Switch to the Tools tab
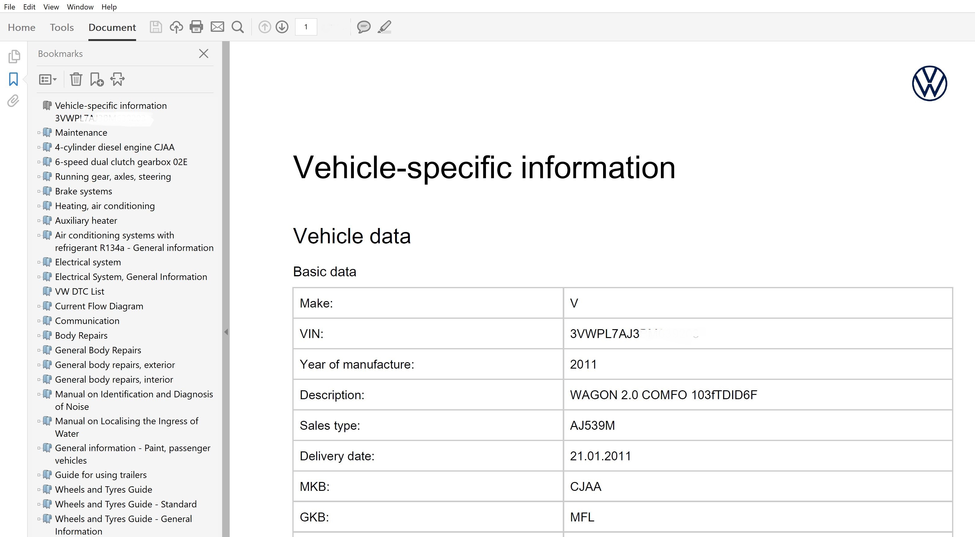This screenshot has width=975, height=537. (x=62, y=27)
